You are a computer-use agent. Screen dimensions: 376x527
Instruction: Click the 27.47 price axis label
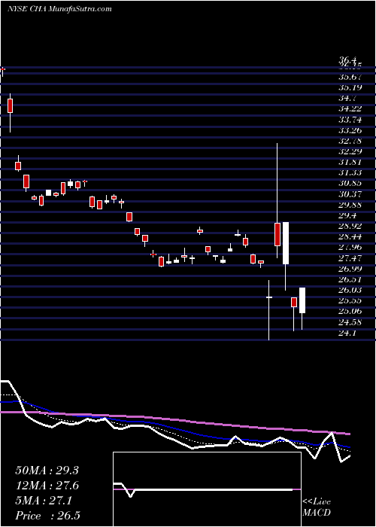350,258
